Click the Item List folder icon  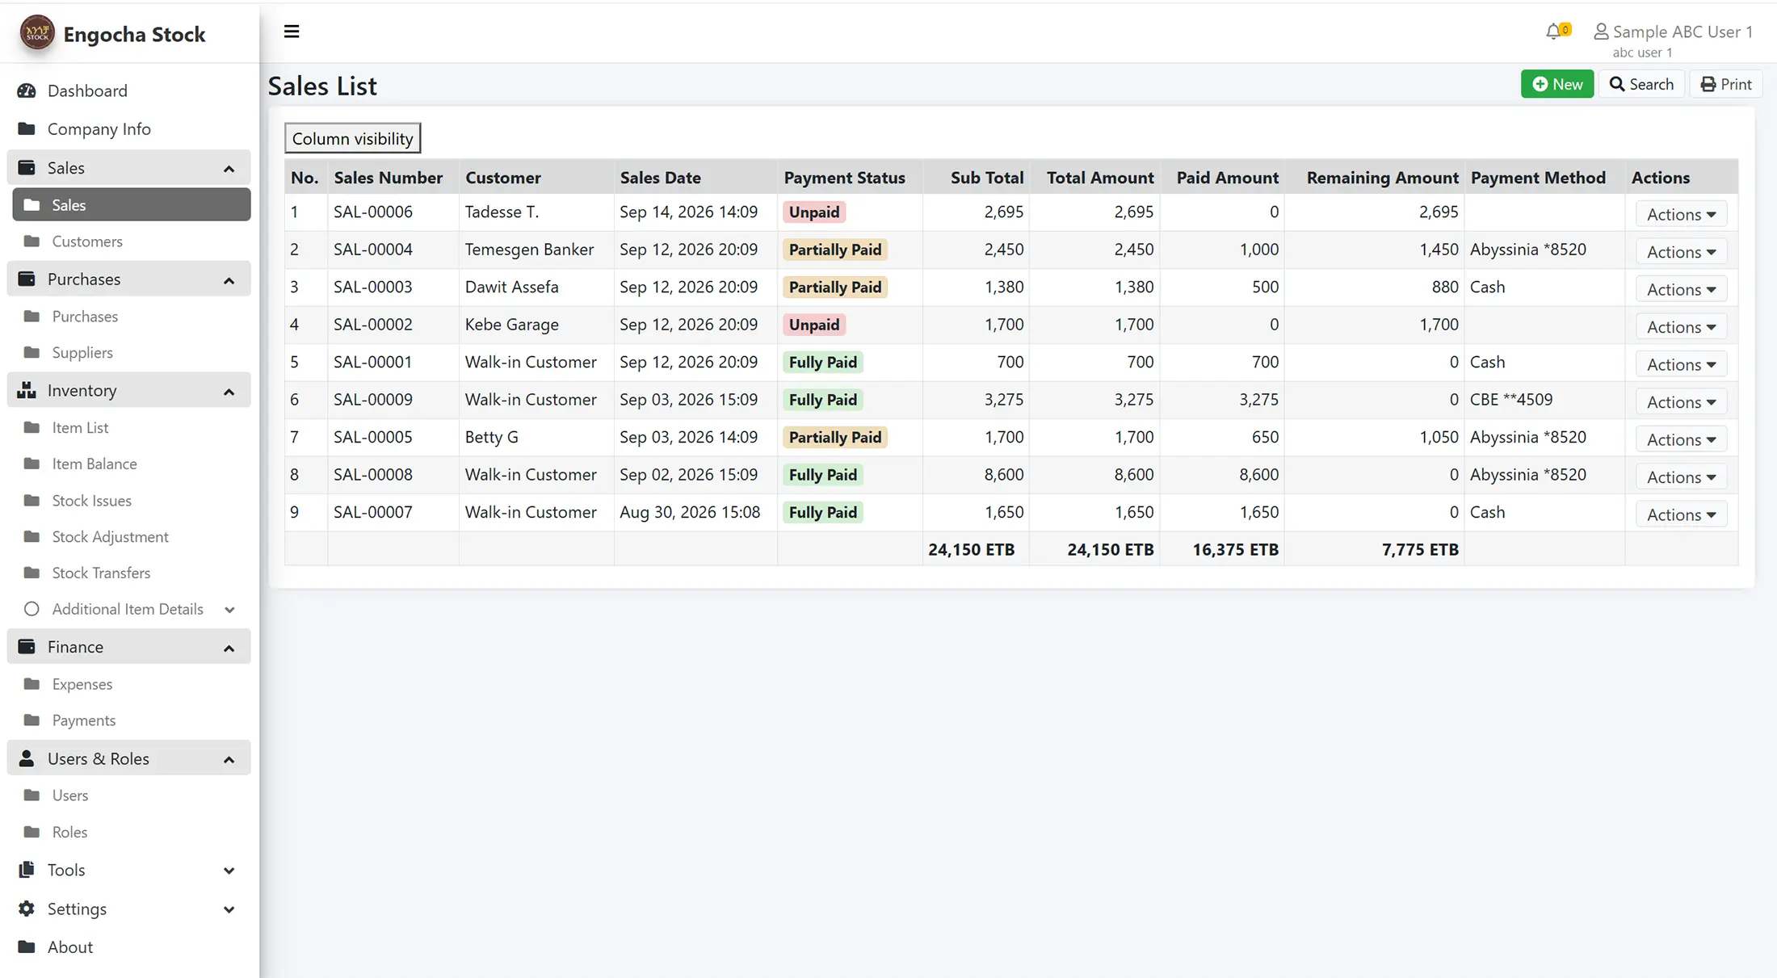[32, 427]
